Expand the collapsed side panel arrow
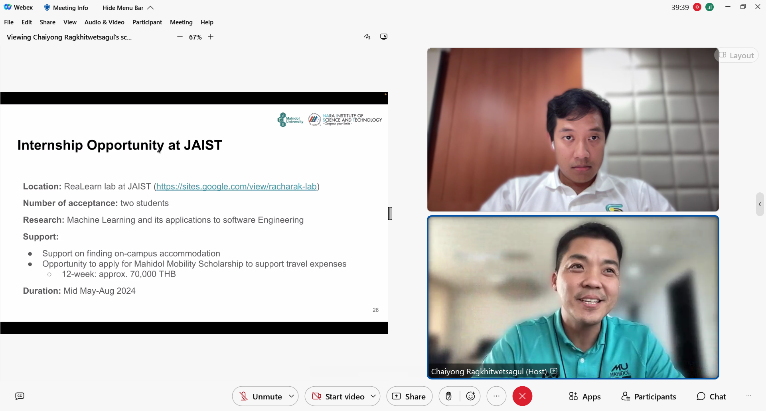The image size is (766, 411). [x=760, y=204]
